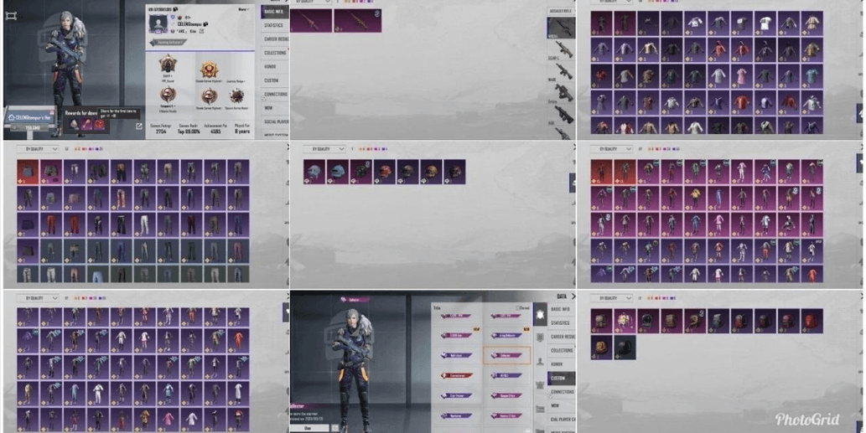Switch to the HONOR tab in profile panel
The height and width of the screenshot is (433, 866).
274,67
